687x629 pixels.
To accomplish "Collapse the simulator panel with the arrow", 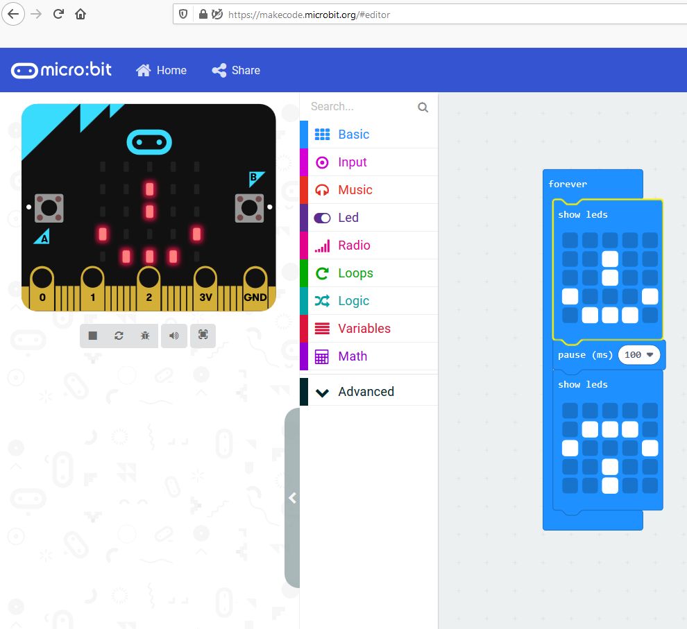I will tap(292, 498).
